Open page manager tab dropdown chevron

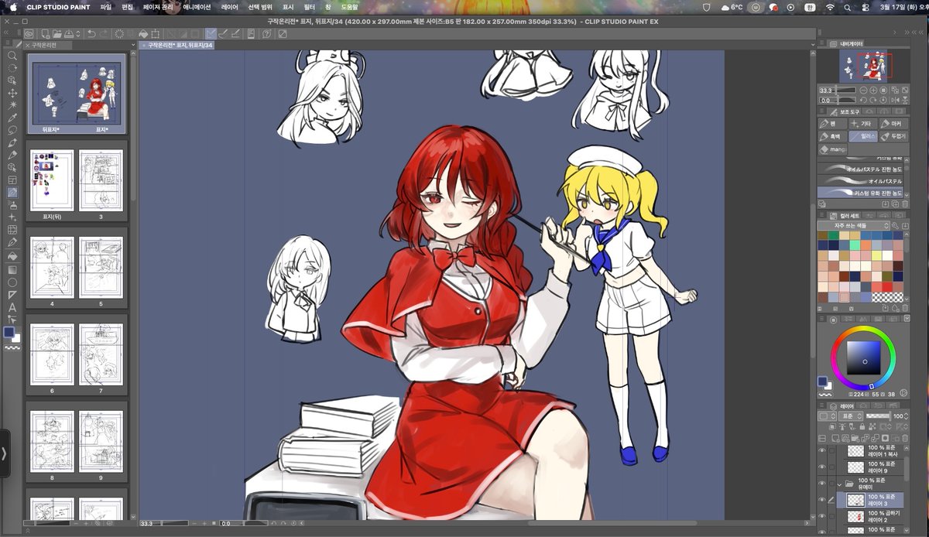pyautogui.click(x=133, y=45)
